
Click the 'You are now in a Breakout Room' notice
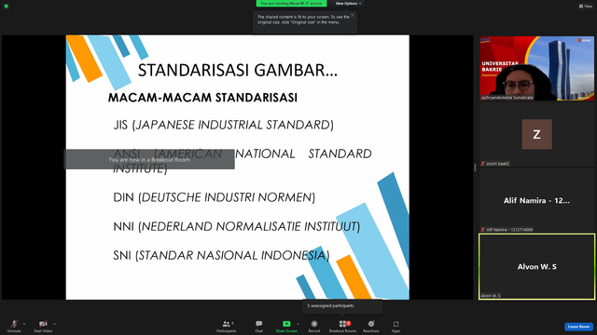tap(149, 159)
